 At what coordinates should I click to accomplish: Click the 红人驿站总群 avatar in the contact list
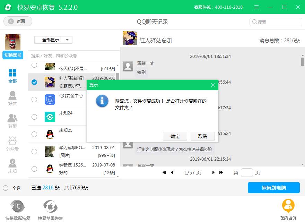pyautogui.click(x=50, y=82)
